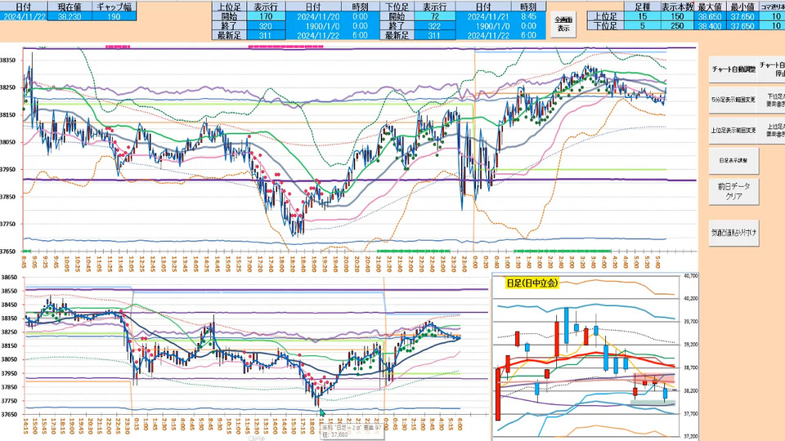Image resolution: width=785 pixels, height=441 pixels.
Task: Click the 日足表示調整 button
Action: coord(733,161)
